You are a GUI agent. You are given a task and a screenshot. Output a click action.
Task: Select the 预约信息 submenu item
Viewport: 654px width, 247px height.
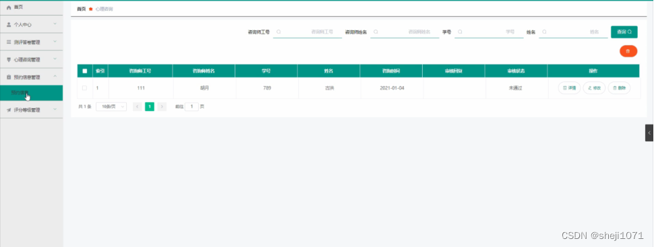(31, 93)
